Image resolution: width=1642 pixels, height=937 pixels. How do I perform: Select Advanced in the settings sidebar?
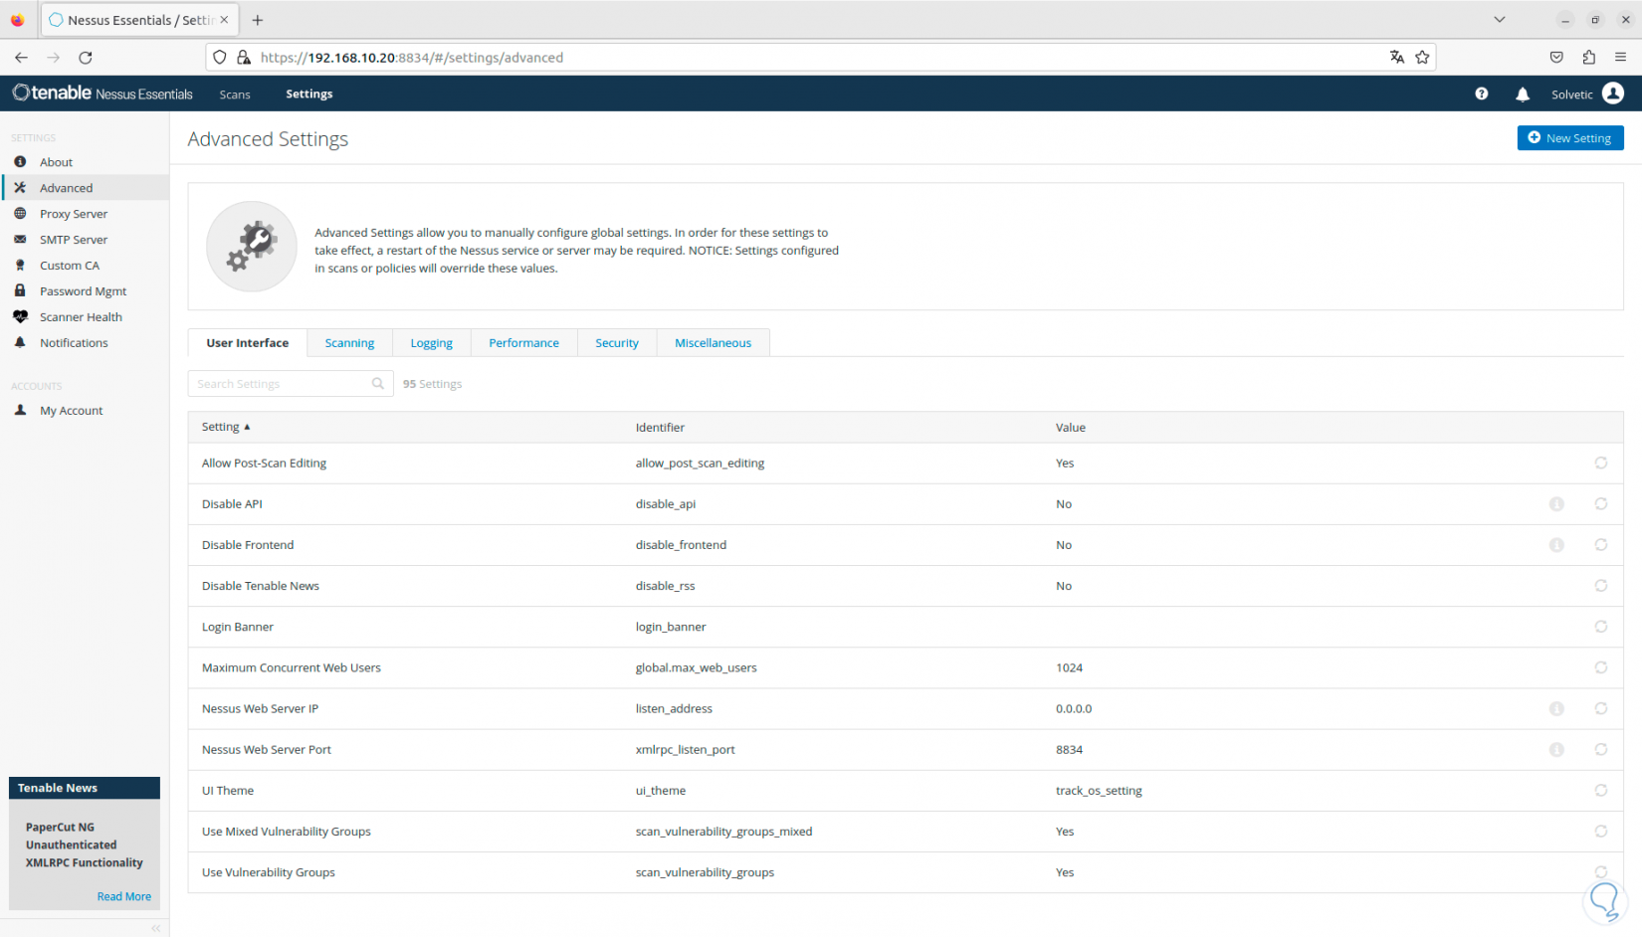click(x=85, y=188)
